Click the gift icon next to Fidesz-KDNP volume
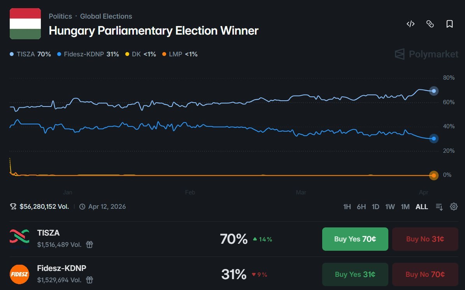The height and width of the screenshot is (290, 465). [89, 280]
